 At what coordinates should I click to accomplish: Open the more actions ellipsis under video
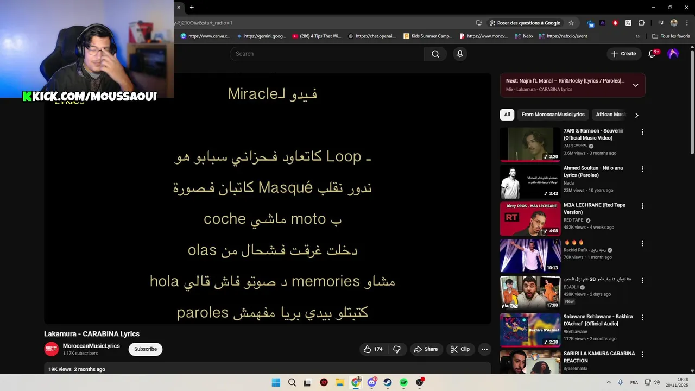click(484, 349)
